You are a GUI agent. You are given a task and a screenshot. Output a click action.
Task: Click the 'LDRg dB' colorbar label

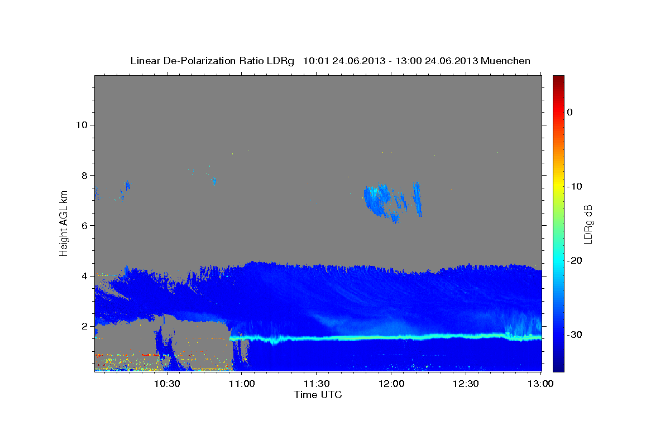click(x=588, y=224)
